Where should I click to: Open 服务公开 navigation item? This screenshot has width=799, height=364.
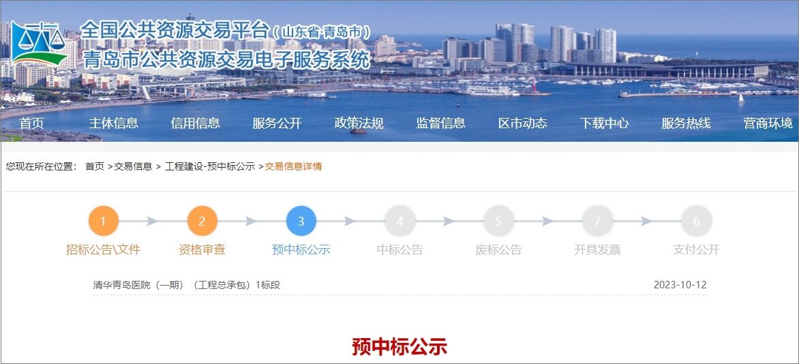point(277,123)
